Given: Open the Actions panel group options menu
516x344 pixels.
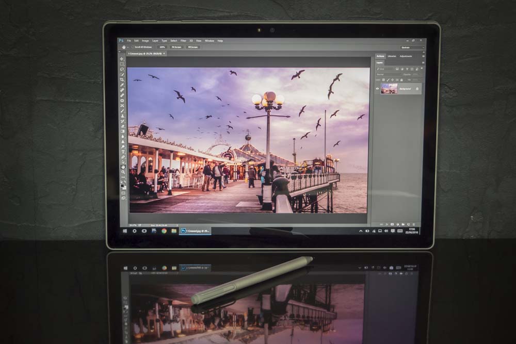Looking at the screenshot, I should [x=424, y=56].
